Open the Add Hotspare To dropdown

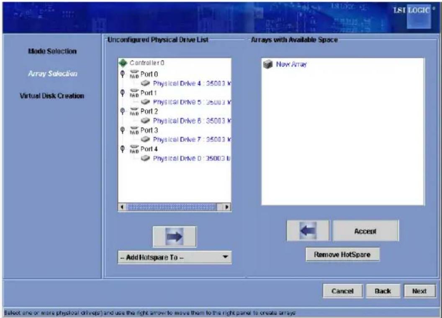click(175, 257)
